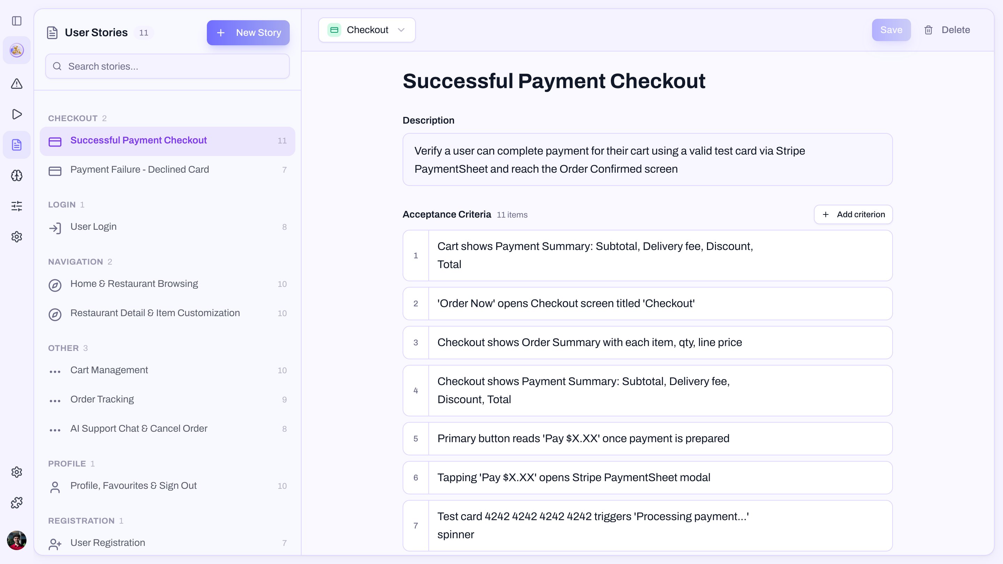Open the warnings triangle icon
1003x564 pixels.
[17, 83]
